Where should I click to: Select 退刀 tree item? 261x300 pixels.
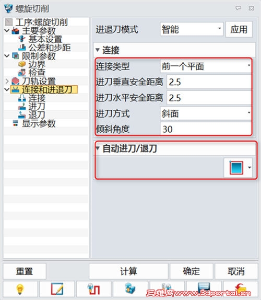coord(37,115)
